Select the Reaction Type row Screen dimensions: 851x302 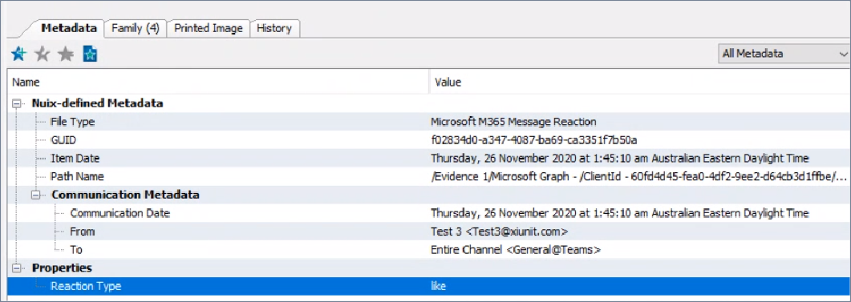pos(429,286)
